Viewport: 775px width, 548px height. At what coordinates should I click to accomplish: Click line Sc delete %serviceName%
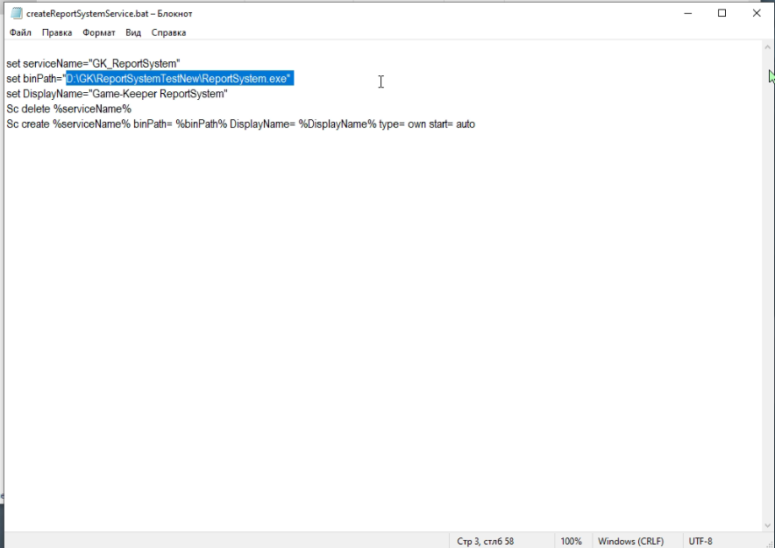[x=68, y=109]
